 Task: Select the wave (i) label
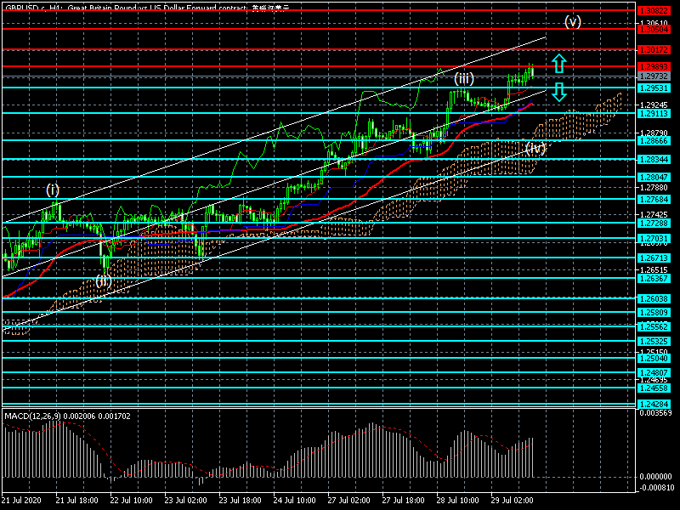[x=53, y=189]
